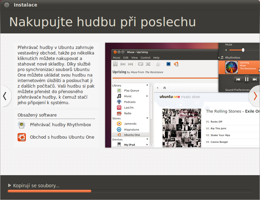260x200 pixels.
Task: Select the Ubuntu One store entry
Action: (x=130, y=135)
